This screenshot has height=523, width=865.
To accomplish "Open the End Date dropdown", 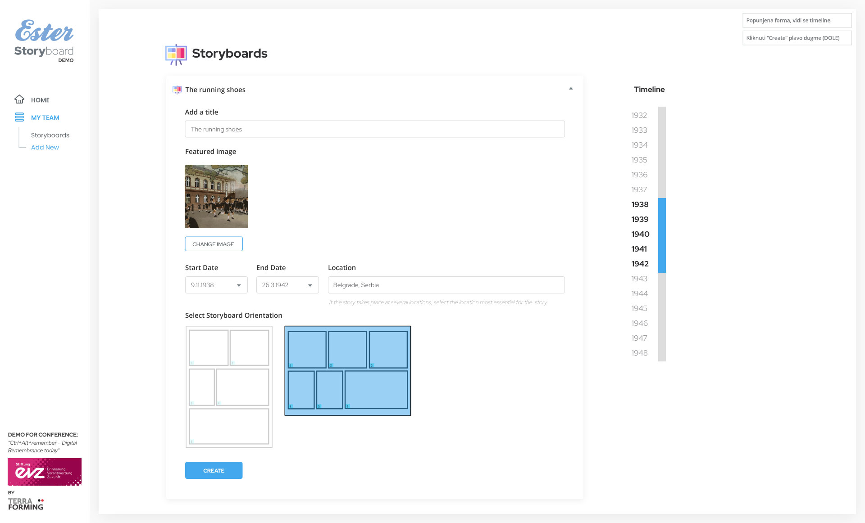I will pyautogui.click(x=287, y=285).
